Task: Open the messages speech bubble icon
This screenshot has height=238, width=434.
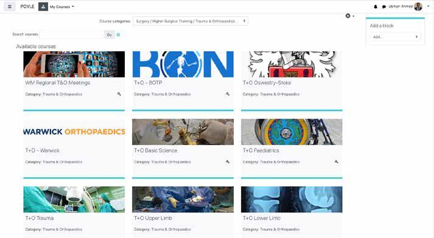Action: coord(384,7)
